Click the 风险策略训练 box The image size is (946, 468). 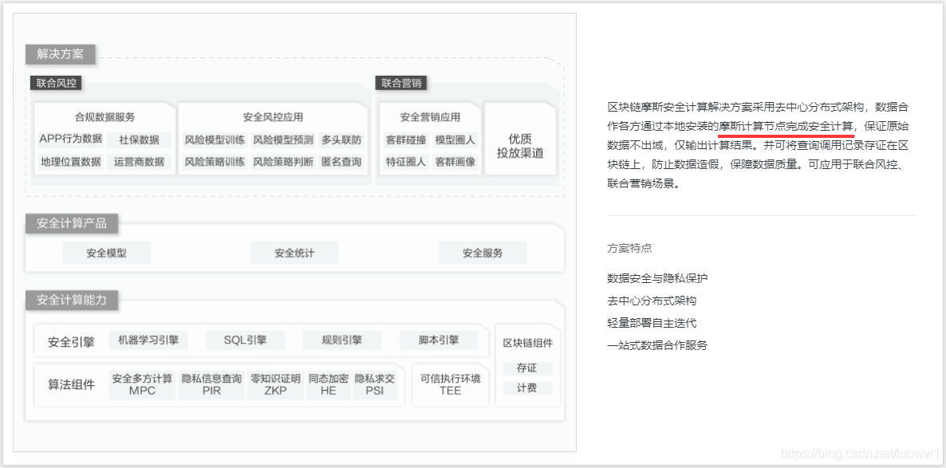click(x=215, y=162)
